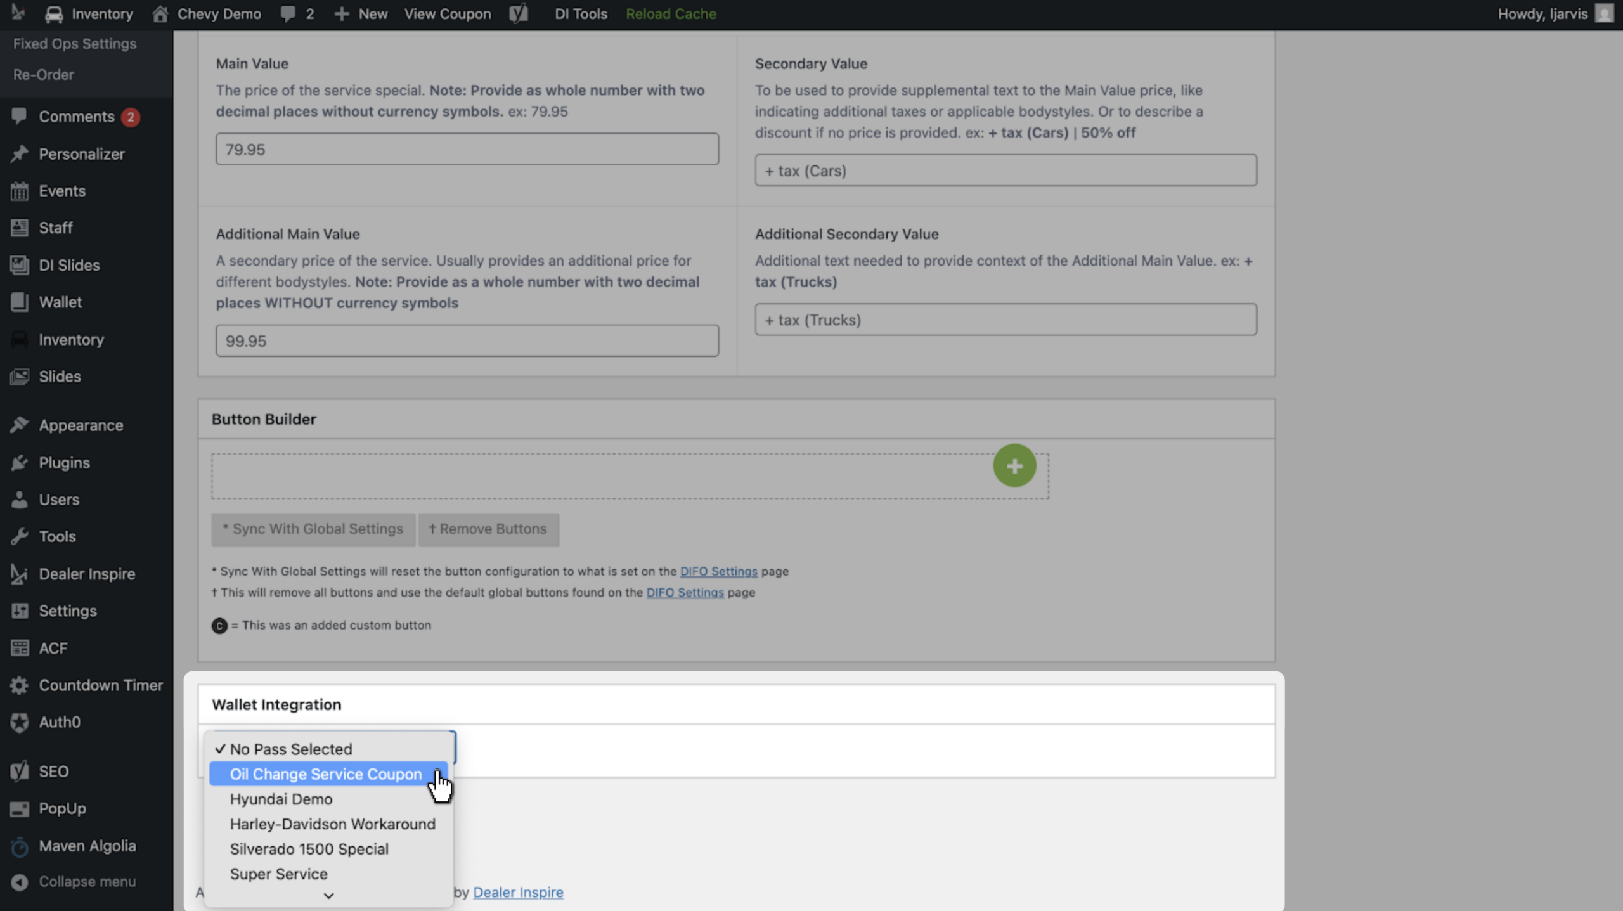Click the Yoast icon in top admin bar

[519, 13]
